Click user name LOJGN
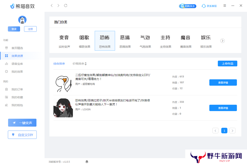Image resolution: width=247 pixels, height=165 pixels. point(86,109)
